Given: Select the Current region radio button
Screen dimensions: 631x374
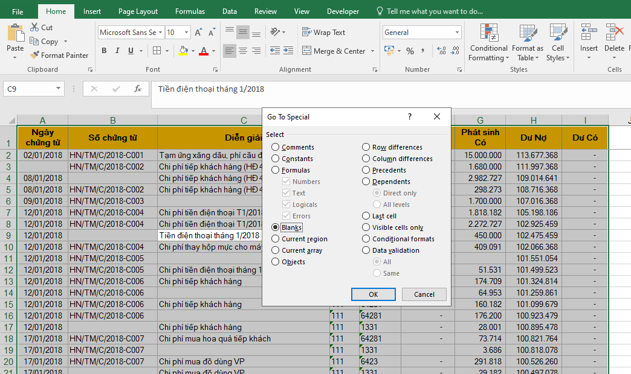Looking at the screenshot, I should (x=276, y=239).
